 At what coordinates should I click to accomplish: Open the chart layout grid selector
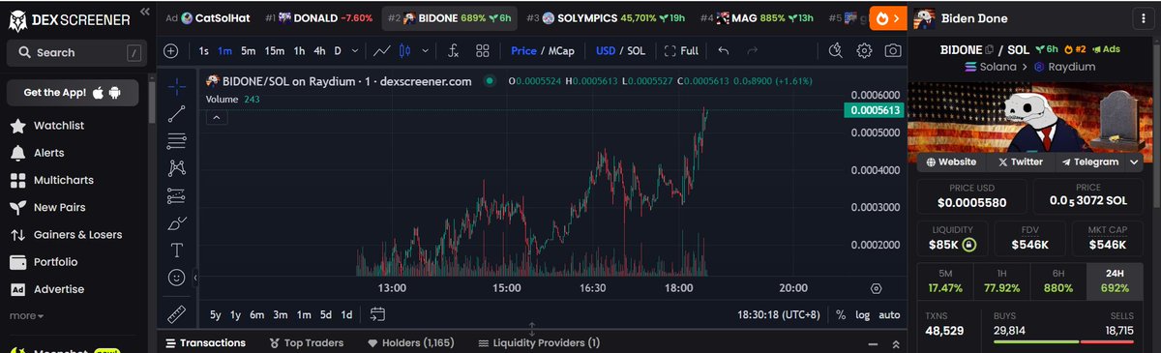point(483,50)
